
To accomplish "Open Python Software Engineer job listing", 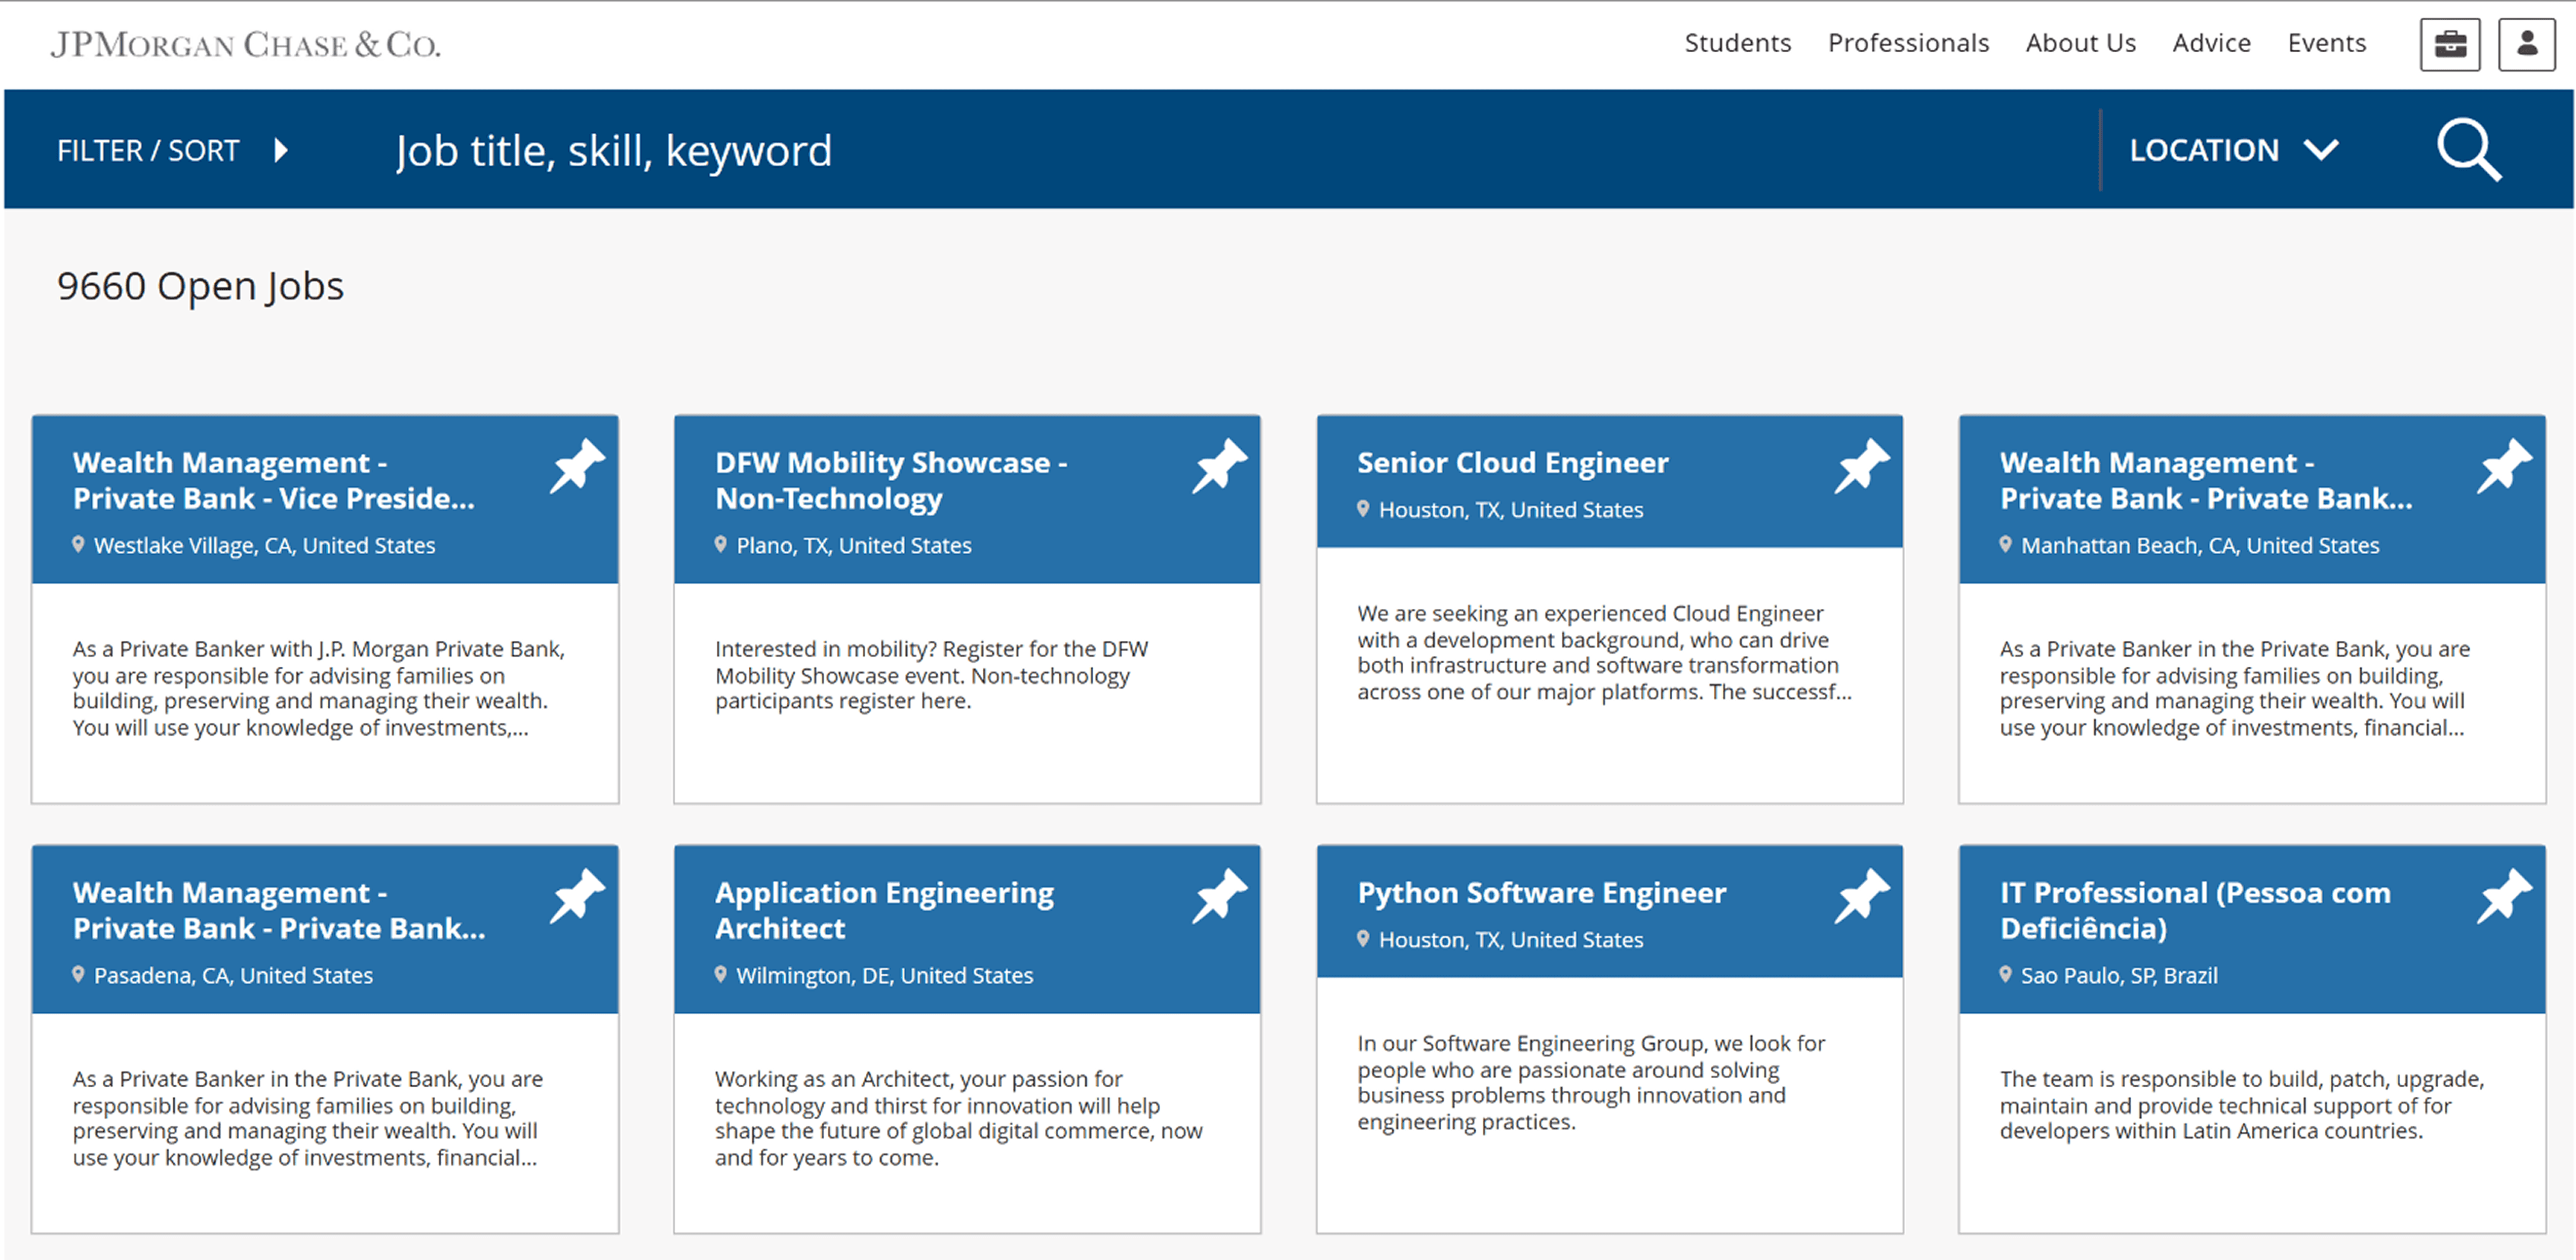I will coord(1541,893).
